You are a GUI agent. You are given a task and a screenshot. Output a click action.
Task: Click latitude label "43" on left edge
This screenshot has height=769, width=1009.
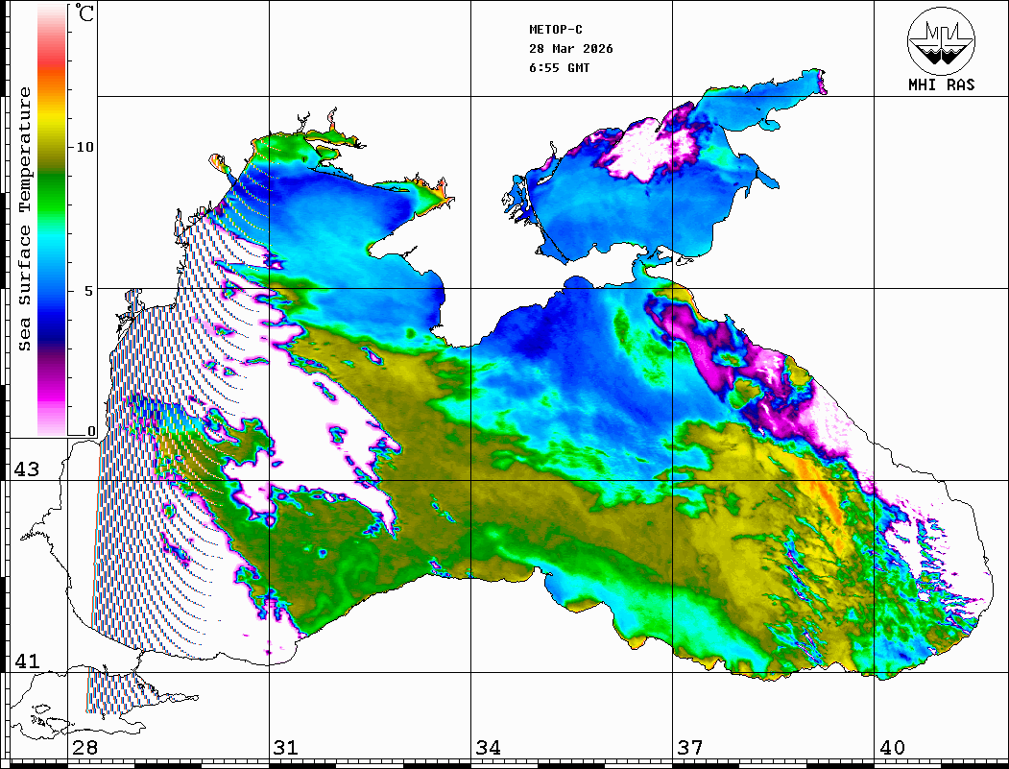(26, 469)
